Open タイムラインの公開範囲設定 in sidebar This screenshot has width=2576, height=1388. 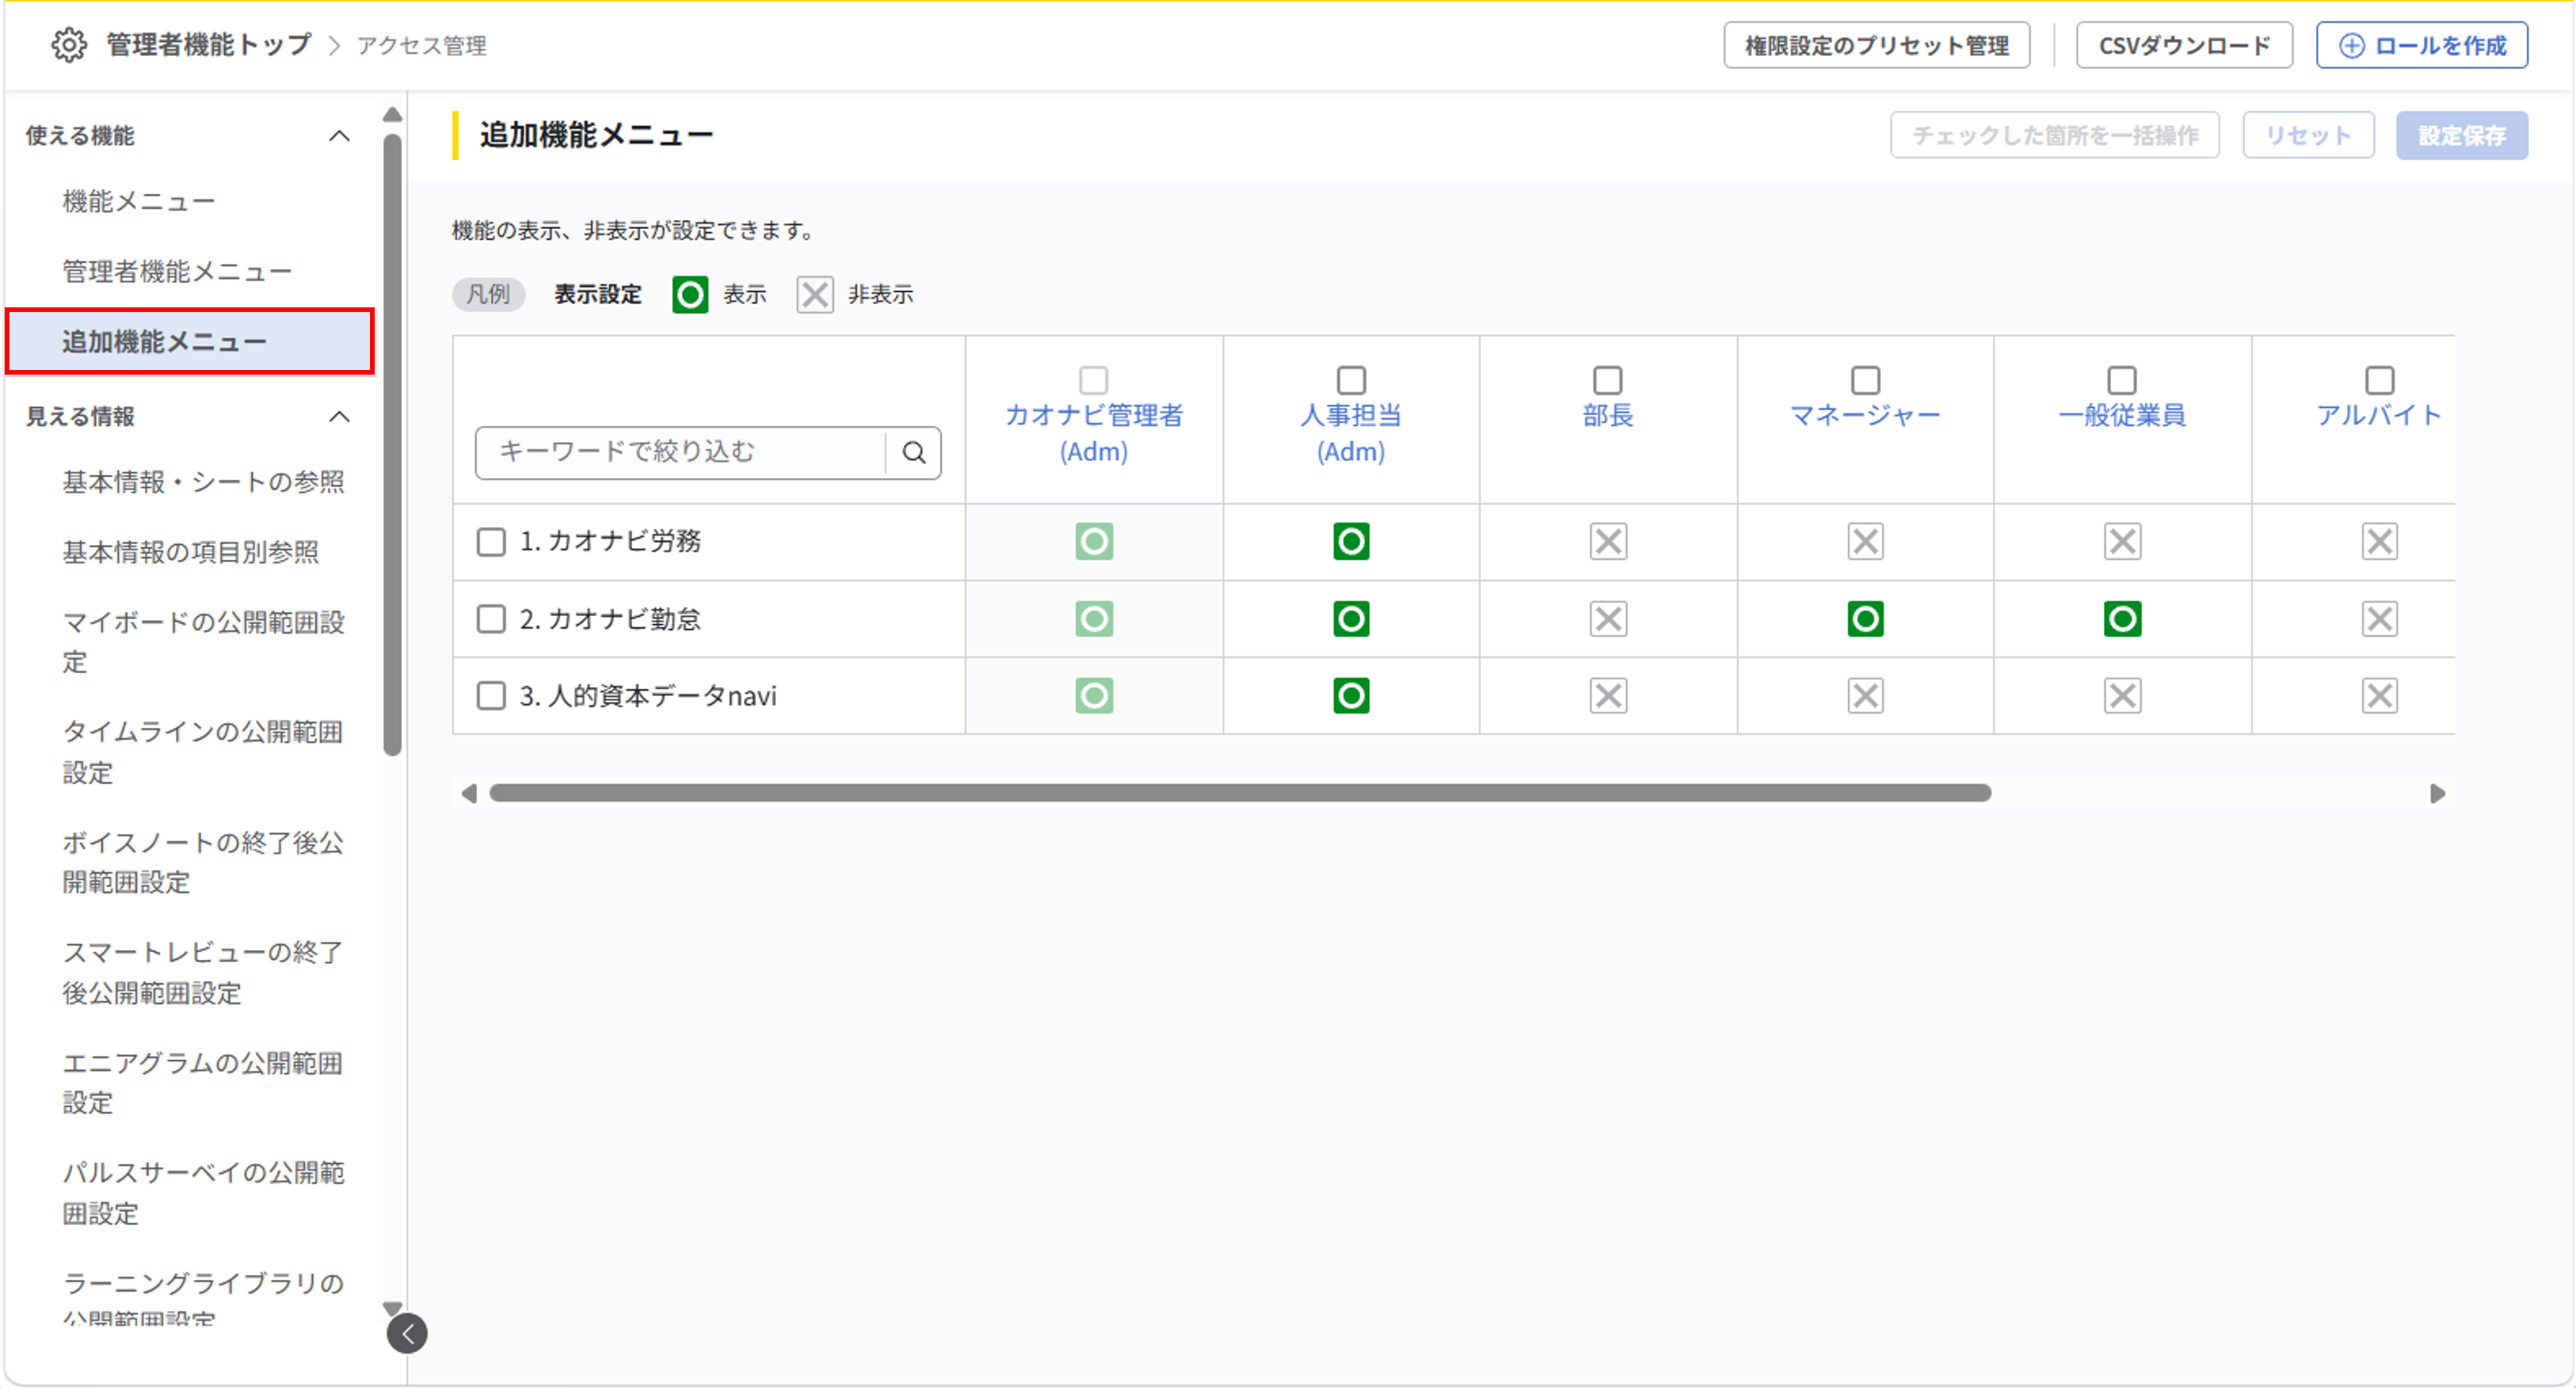[203, 752]
